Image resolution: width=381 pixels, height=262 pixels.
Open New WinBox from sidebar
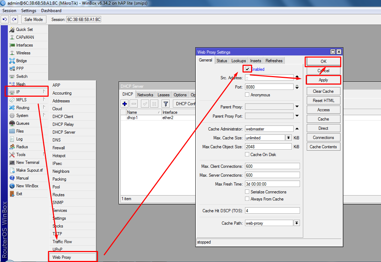pyautogui.click(x=27, y=186)
